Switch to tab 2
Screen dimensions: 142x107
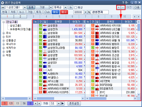20,17
